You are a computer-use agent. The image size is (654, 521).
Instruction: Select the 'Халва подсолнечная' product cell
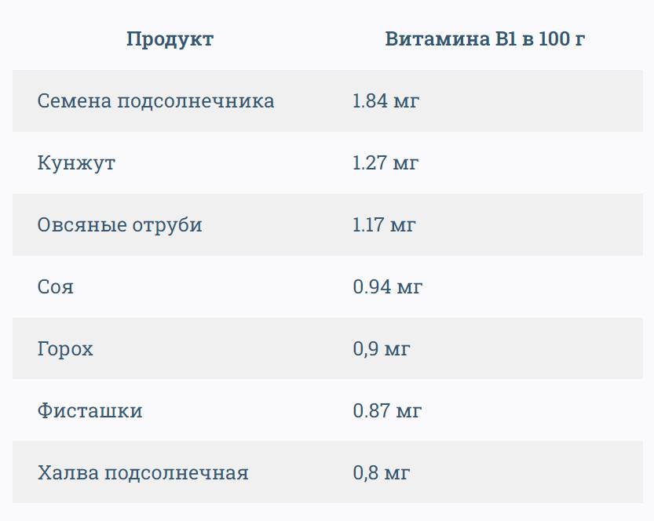[x=143, y=473]
